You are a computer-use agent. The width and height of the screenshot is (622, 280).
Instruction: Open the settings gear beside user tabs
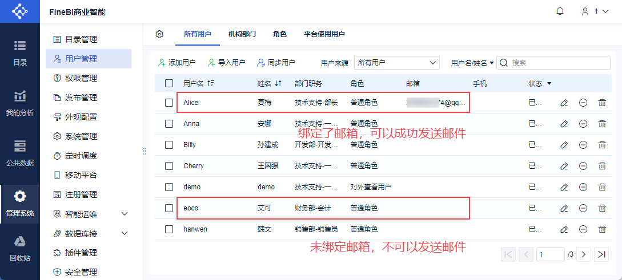pos(159,34)
